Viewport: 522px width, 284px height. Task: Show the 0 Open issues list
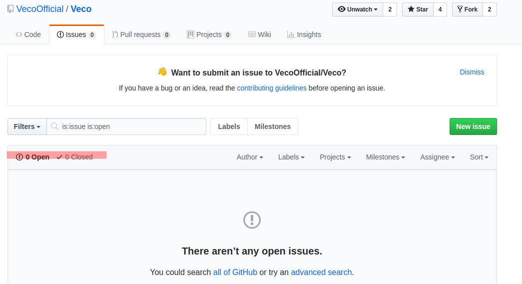[32, 157]
